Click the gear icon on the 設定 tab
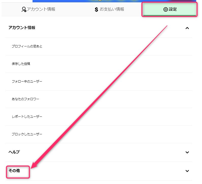 165,10
